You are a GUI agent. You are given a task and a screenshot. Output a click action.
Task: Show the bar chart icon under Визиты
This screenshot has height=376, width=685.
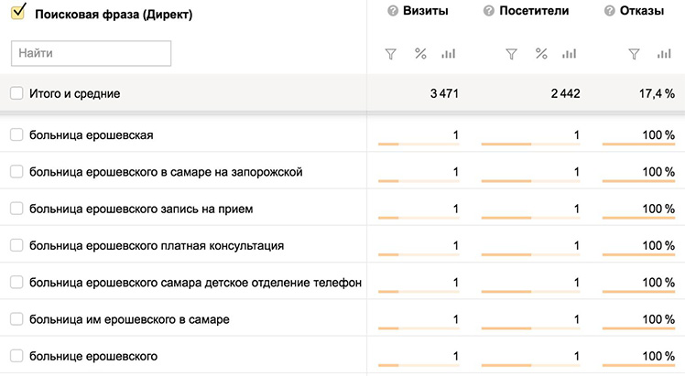click(448, 54)
